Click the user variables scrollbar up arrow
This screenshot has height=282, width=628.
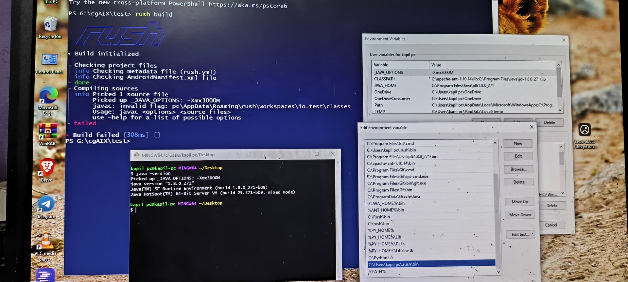coord(559,65)
